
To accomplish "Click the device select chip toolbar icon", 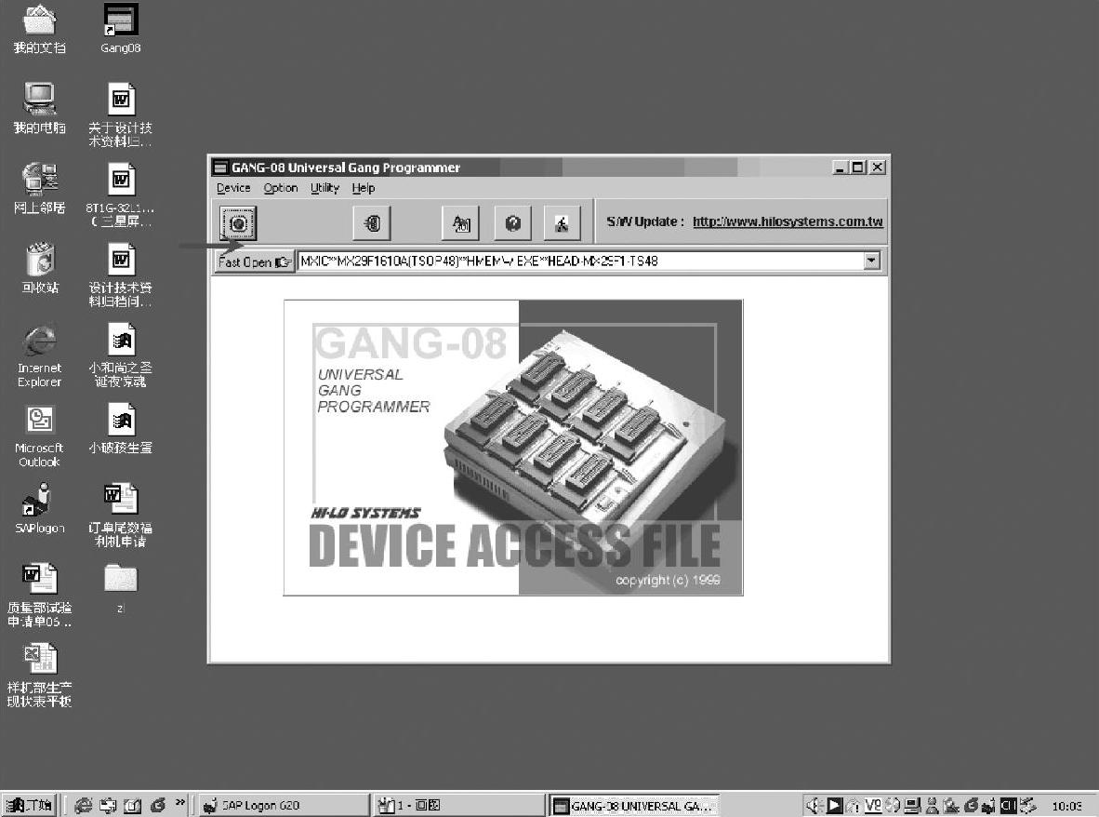I will click(x=238, y=223).
